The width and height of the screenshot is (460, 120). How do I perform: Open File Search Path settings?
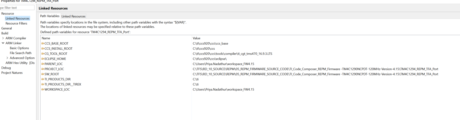click(20, 53)
